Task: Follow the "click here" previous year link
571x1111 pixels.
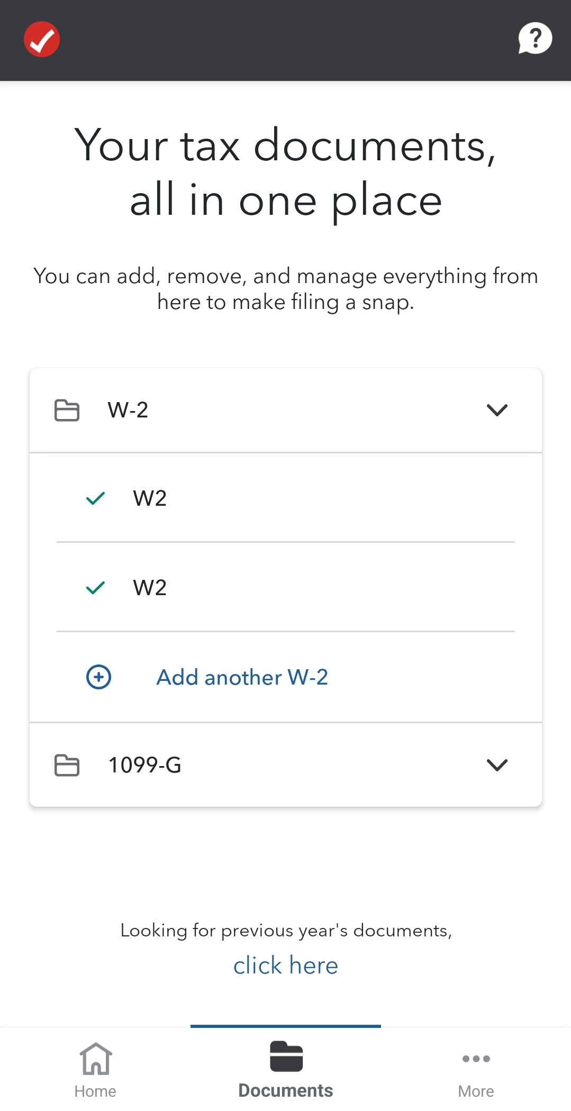Action: [286, 966]
